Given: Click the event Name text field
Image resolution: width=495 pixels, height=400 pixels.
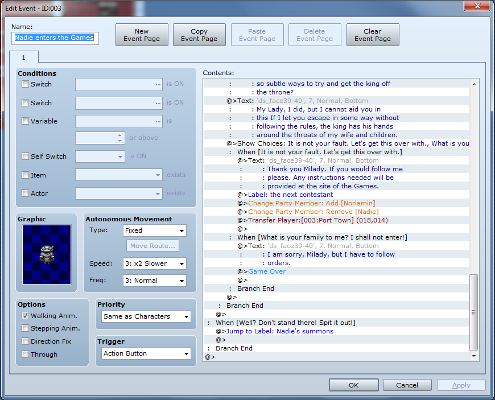Looking at the screenshot, I should point(55,38).
